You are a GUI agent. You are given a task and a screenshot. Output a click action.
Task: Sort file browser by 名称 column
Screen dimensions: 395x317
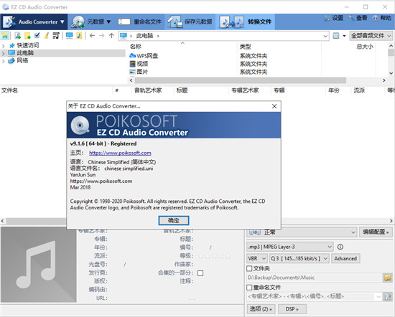coord(136,47)
